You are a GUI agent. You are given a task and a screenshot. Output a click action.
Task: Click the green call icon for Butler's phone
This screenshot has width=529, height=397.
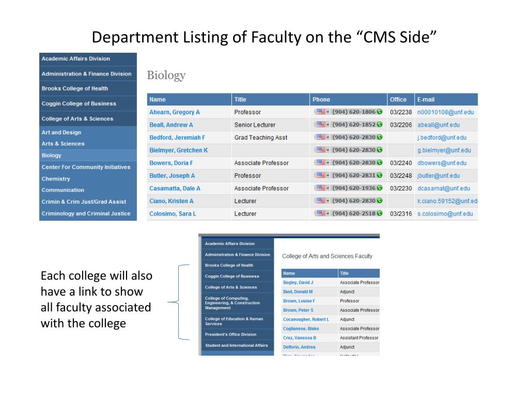(380, 175)
